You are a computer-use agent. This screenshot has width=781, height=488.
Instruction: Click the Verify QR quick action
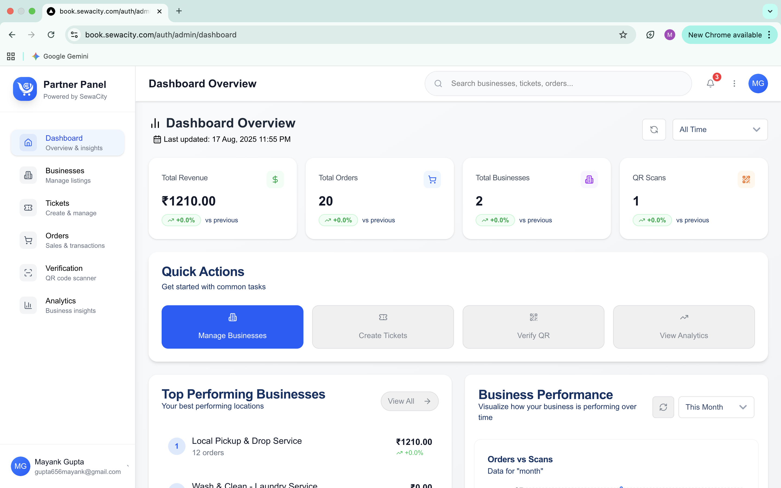(x=533, y=327)
